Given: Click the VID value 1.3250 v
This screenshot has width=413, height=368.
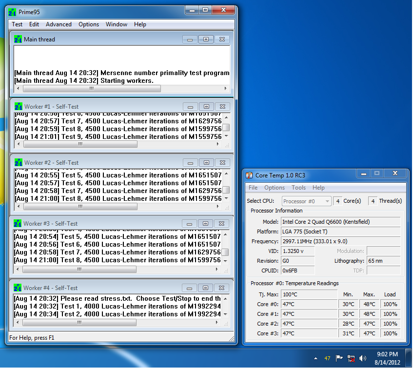Looking at the screenshot, I should tap(297, 251).
